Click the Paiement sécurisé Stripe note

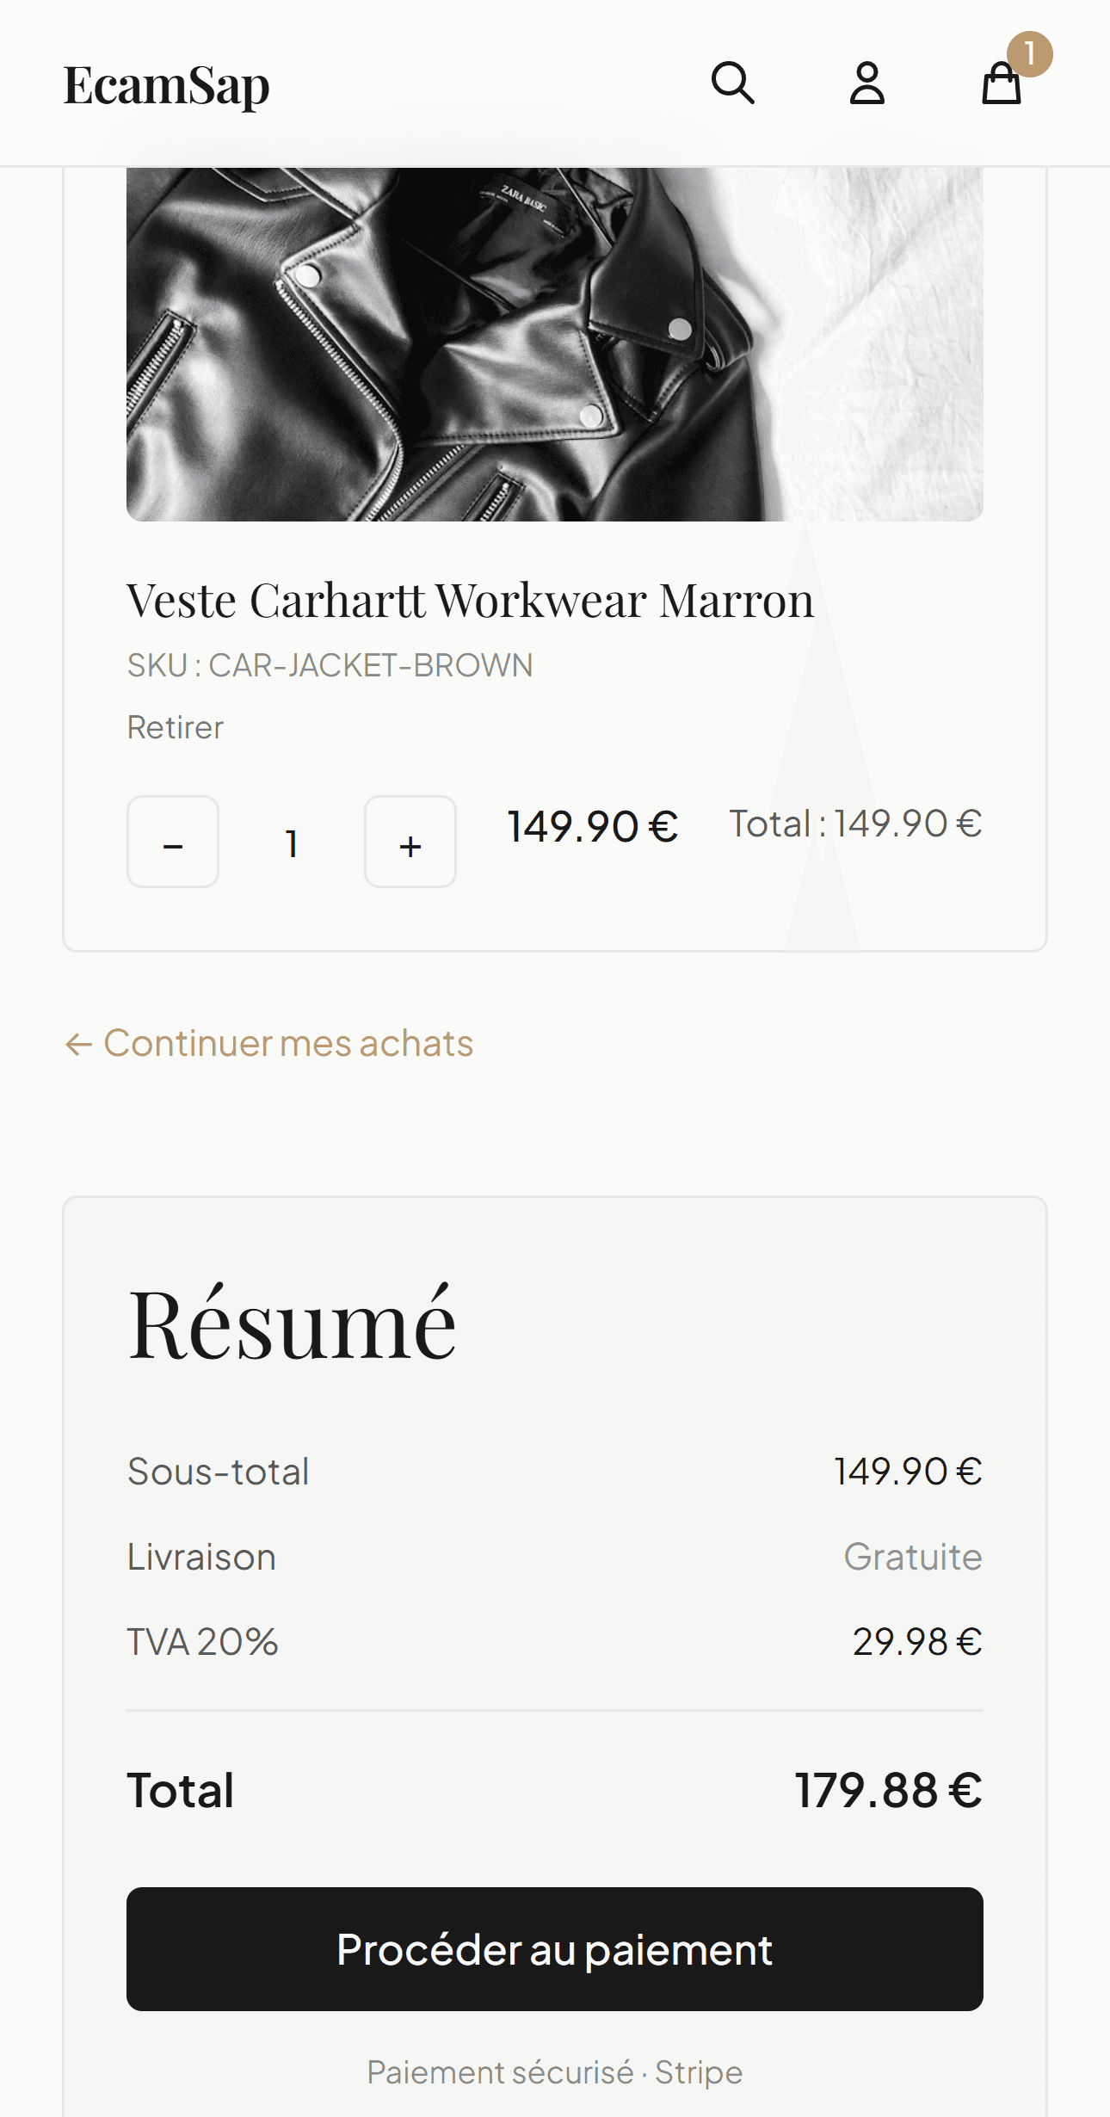click(x=554, y=2072)
